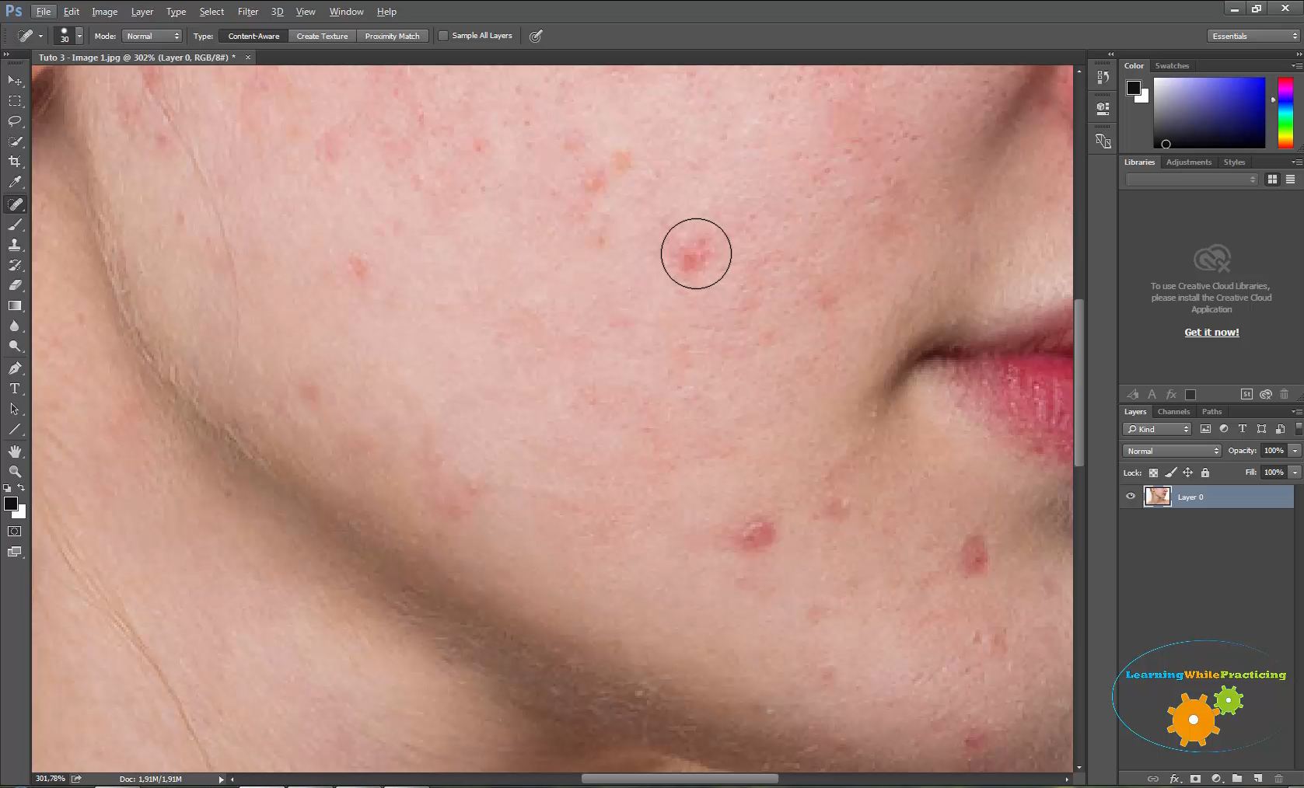Enable Sample All Layers checkbox

point(443,36)
